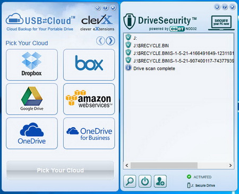
Task: Open USB-Cloud help question mark icon
Action: click(x=105, y=7)
